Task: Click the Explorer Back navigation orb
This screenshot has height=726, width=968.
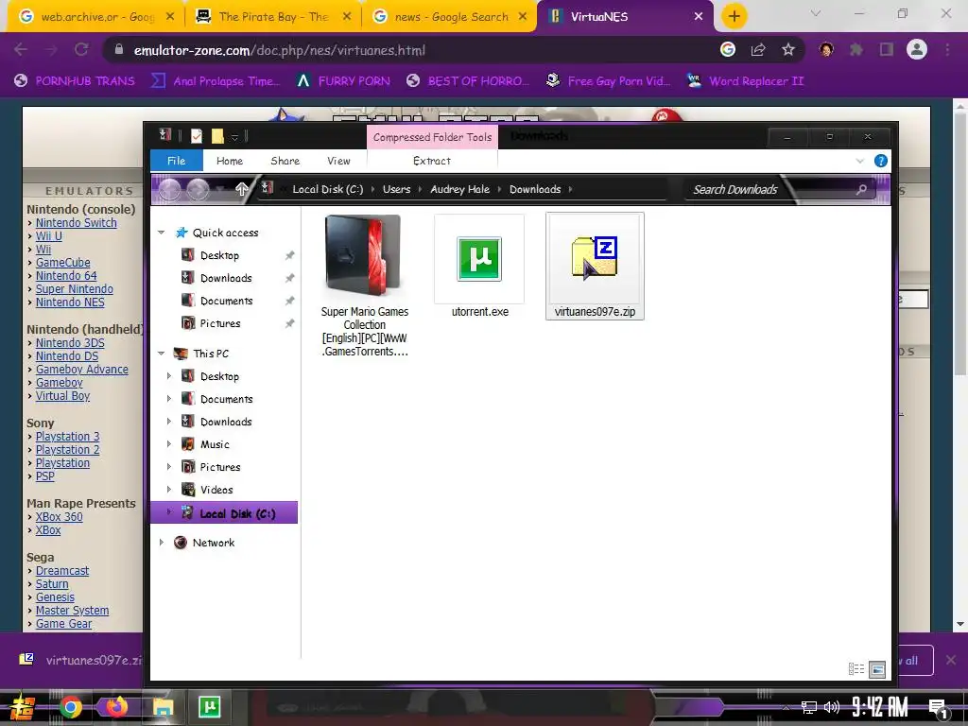Action: pos(170,189)
